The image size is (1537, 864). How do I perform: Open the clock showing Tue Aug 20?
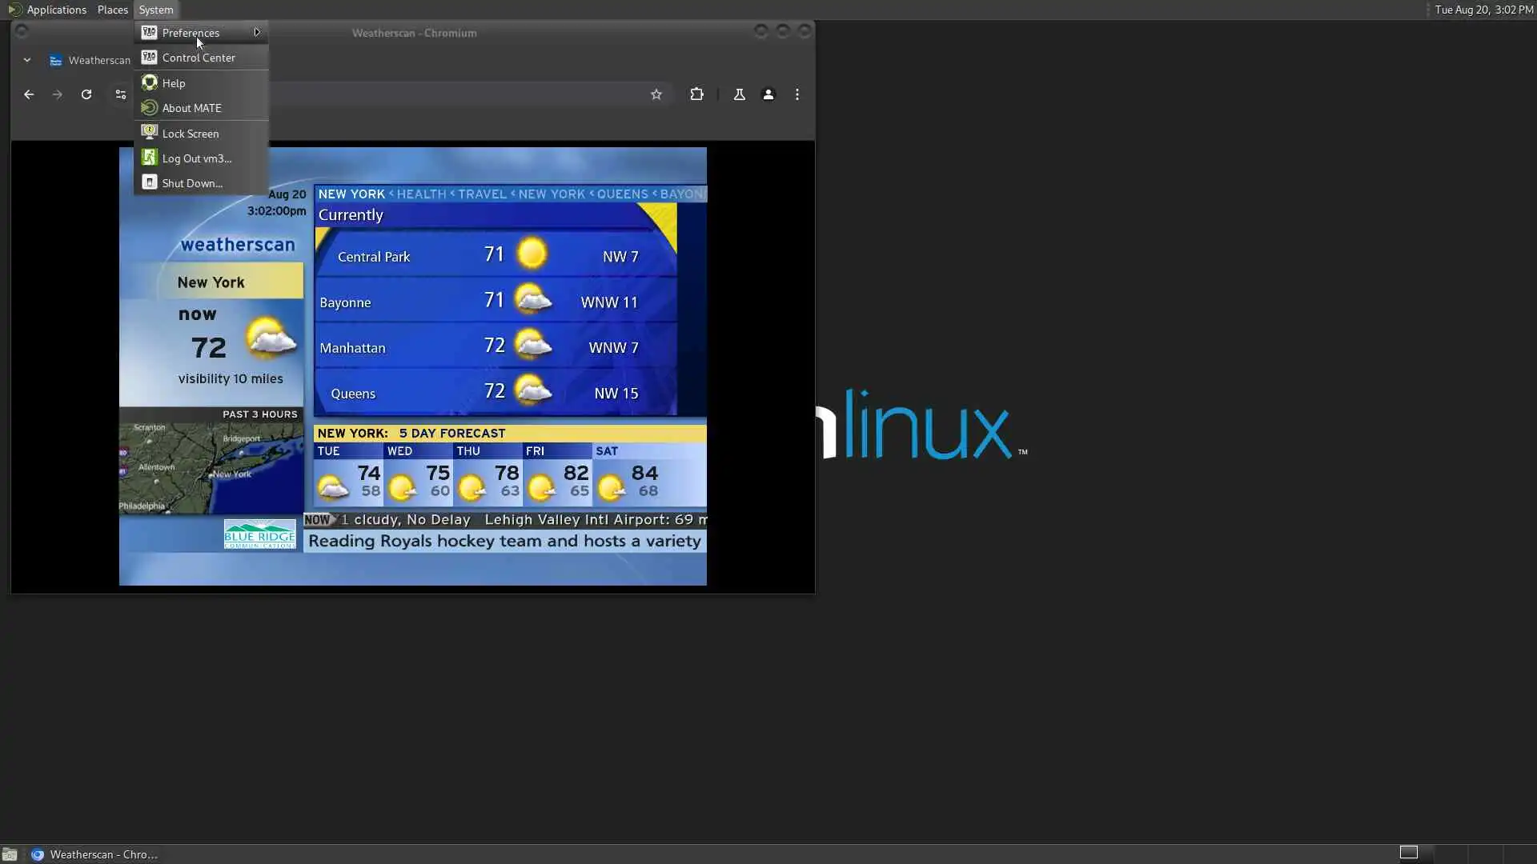tap(1483, 10)
